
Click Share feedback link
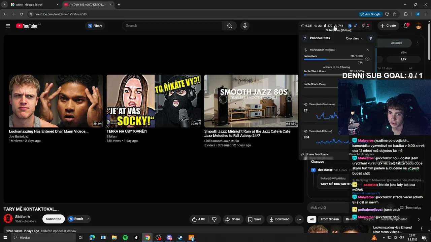pos(315,154)
